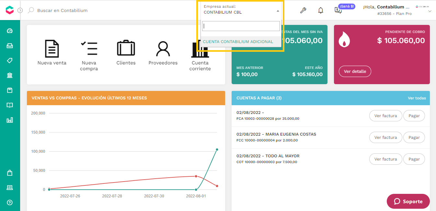Click Ver factura for FCA 10003-00000028
The width and height of the screenshot is (436, 211).
click(x=385, y=116)
